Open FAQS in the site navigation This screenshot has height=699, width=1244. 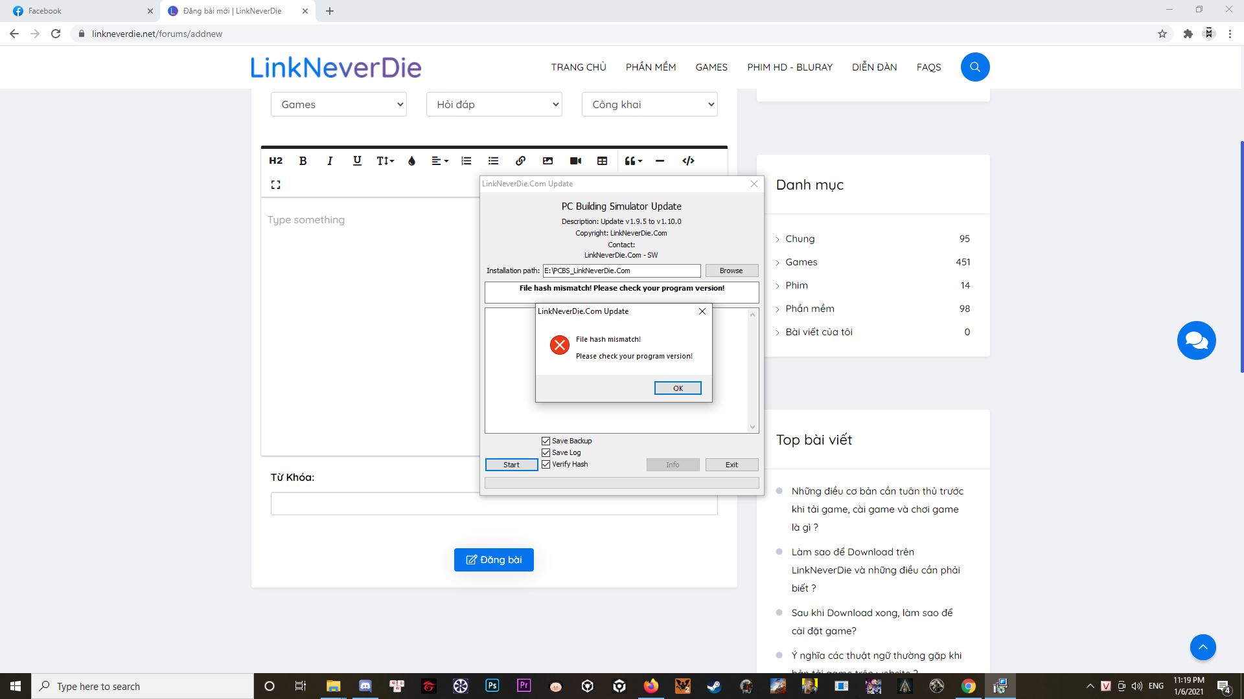tap(928, 67)
